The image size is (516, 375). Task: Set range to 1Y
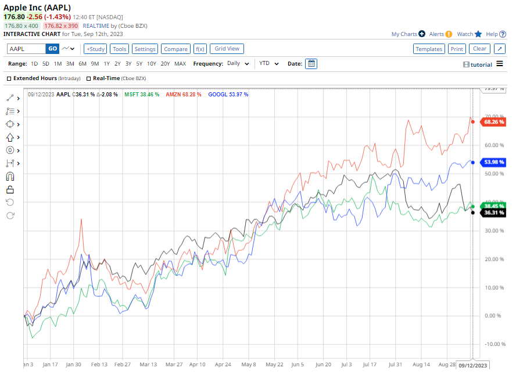click(106, 64)
